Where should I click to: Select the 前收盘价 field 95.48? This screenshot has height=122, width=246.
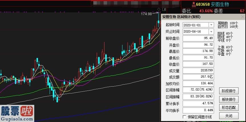pyautogui.click(x=198, y=39)
